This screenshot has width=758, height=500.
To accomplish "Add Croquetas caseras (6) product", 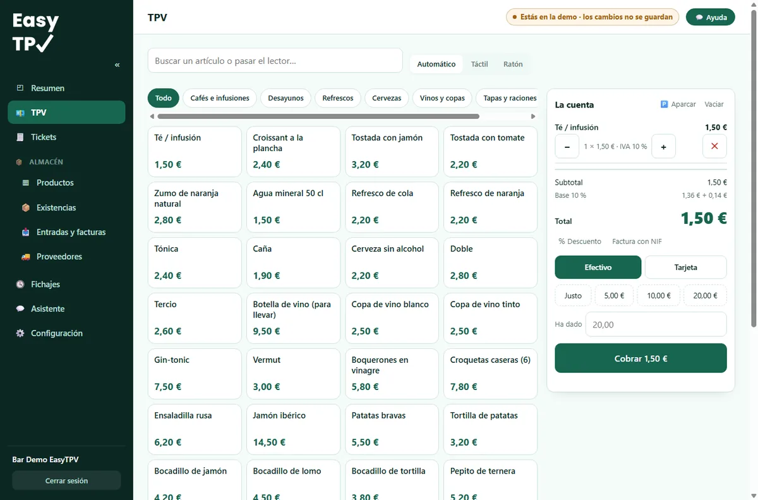I will (x=490, y=374).
